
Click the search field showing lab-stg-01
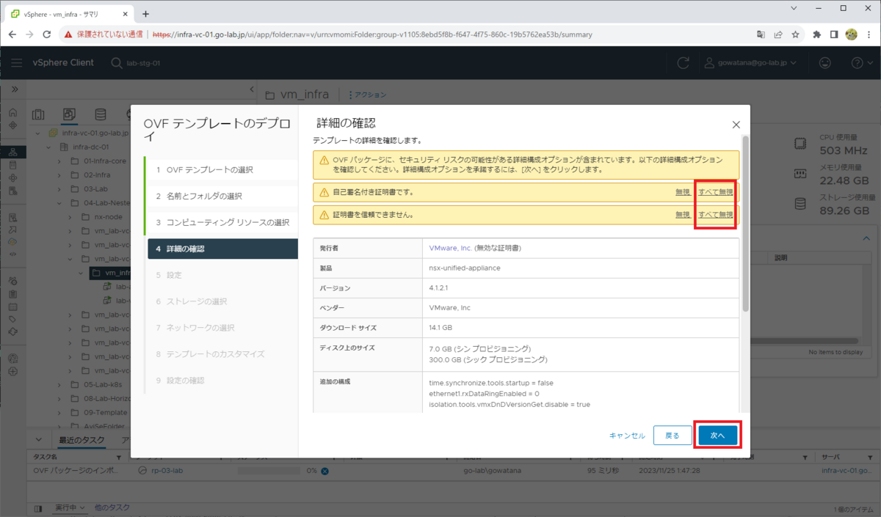[143, 63]
